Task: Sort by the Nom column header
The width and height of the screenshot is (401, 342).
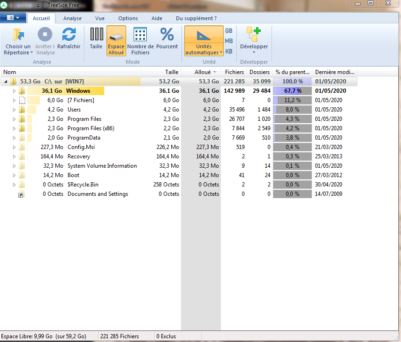Action: [70, 72]
